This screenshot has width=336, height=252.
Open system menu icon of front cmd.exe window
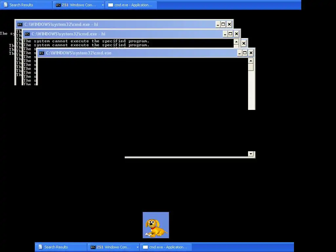coord(42,53)
